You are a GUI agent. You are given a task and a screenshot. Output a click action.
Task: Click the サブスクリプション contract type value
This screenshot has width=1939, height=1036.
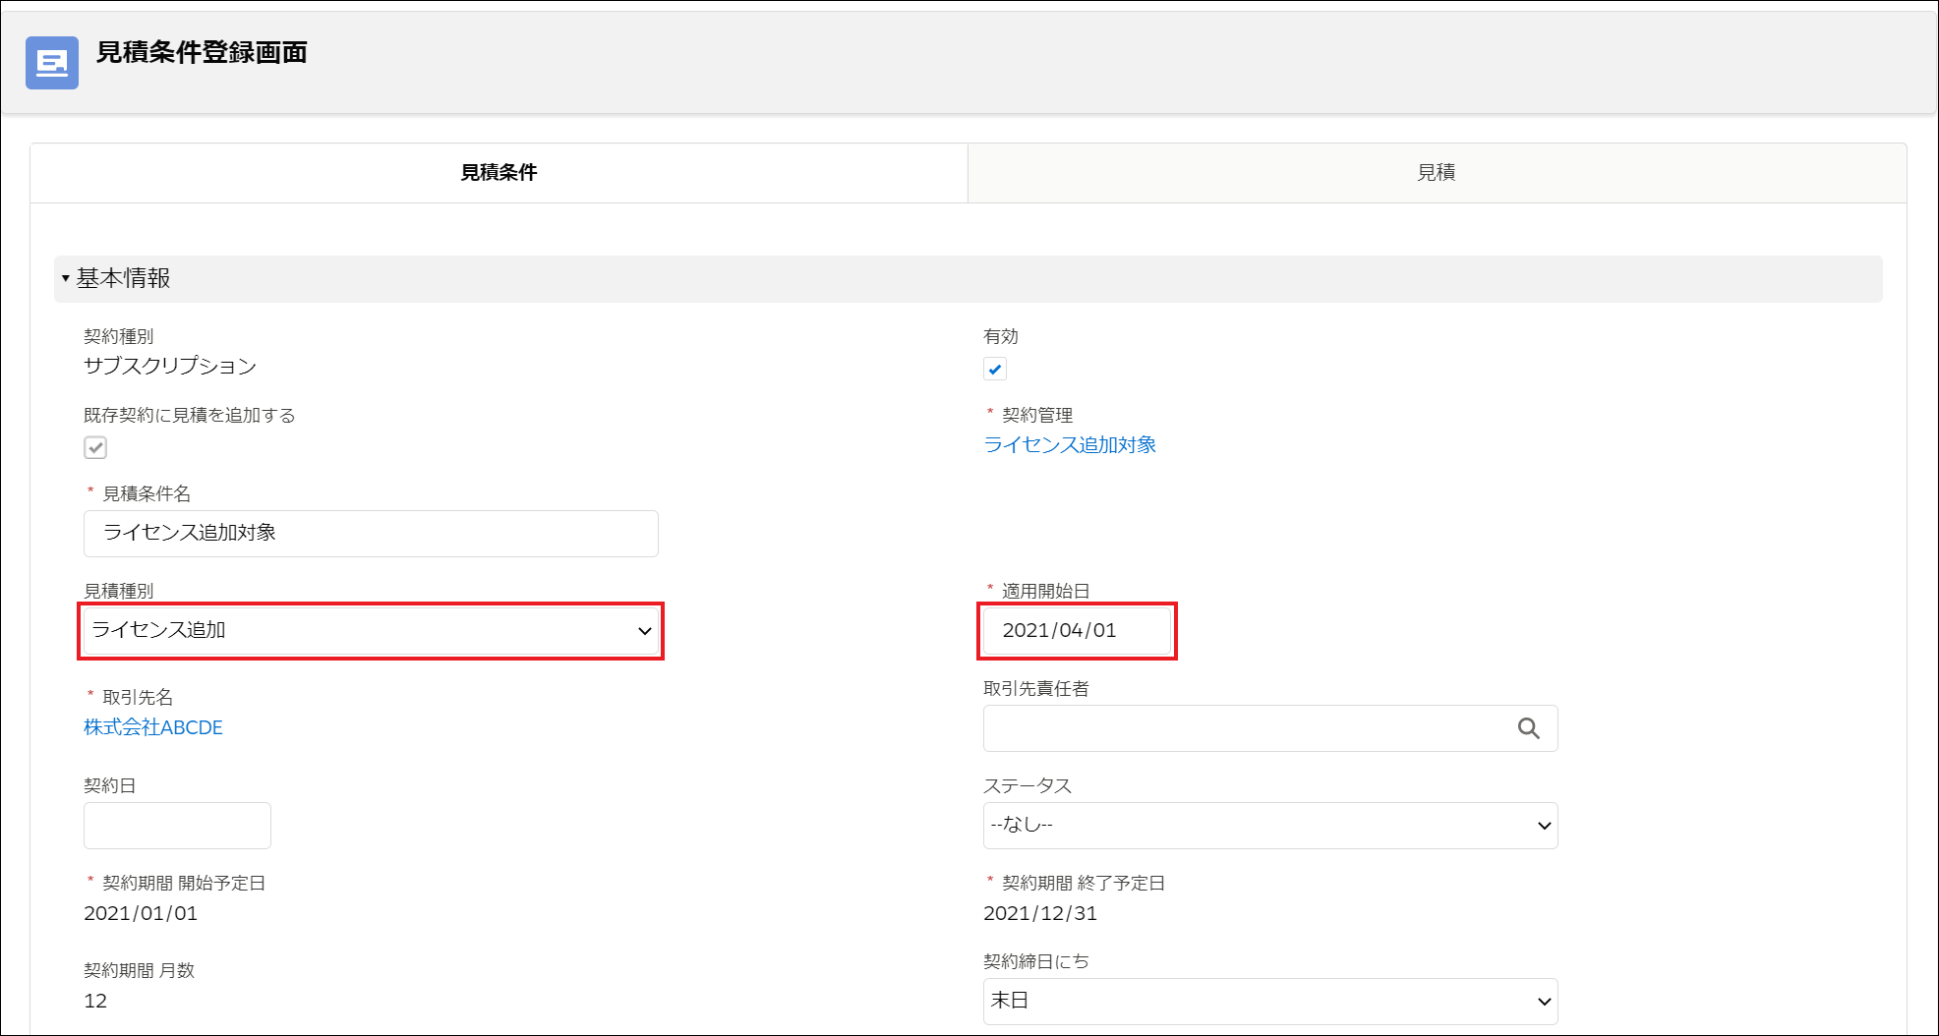(x=170, y=366)
